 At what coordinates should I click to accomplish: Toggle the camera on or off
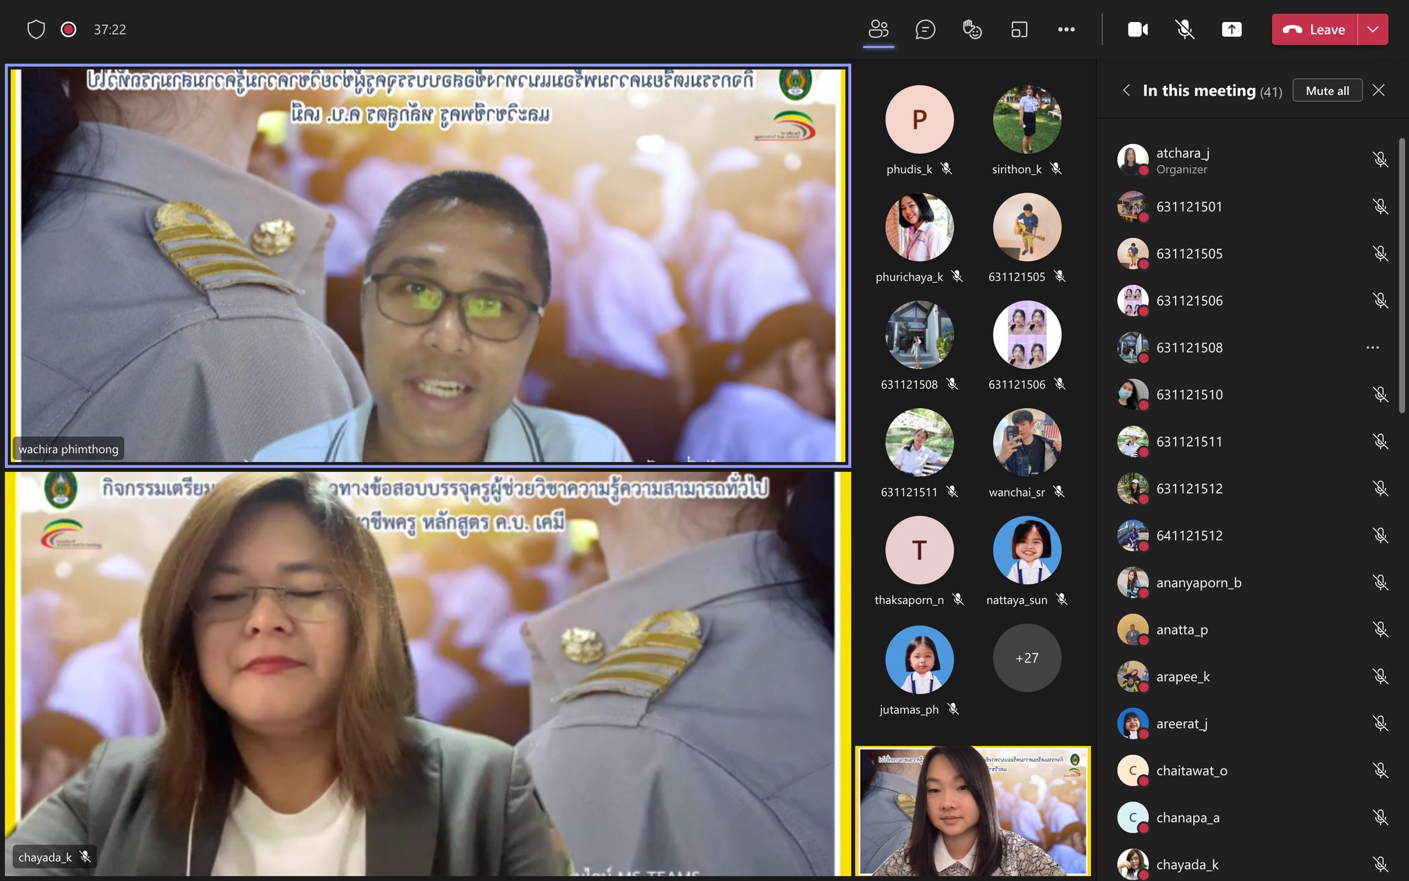pyautogui.click(x=1137, y=30)
